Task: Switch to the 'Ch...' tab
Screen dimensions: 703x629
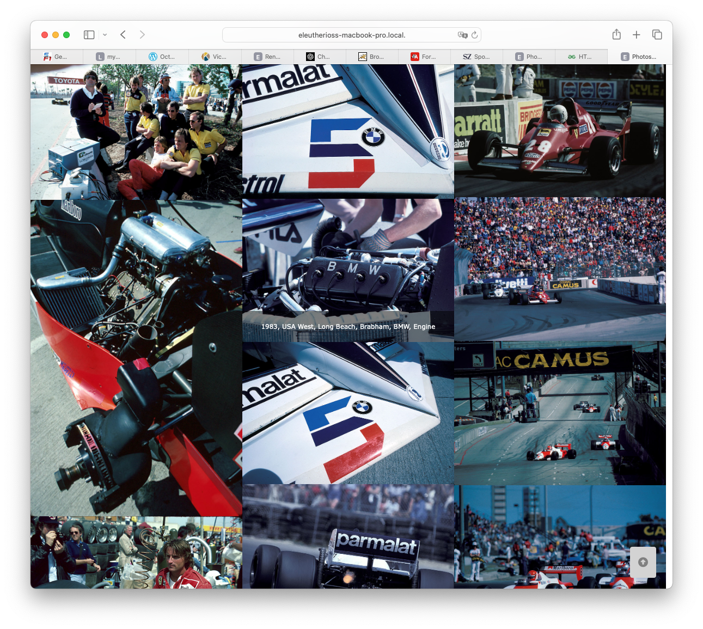Action: [319, 57]
